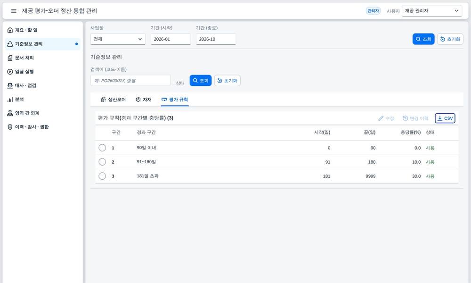Open the 사용자 dropdown showing 재공 관리자
Image resolution: width=471 pixels, height=283 pixels.
pos(432,11)
